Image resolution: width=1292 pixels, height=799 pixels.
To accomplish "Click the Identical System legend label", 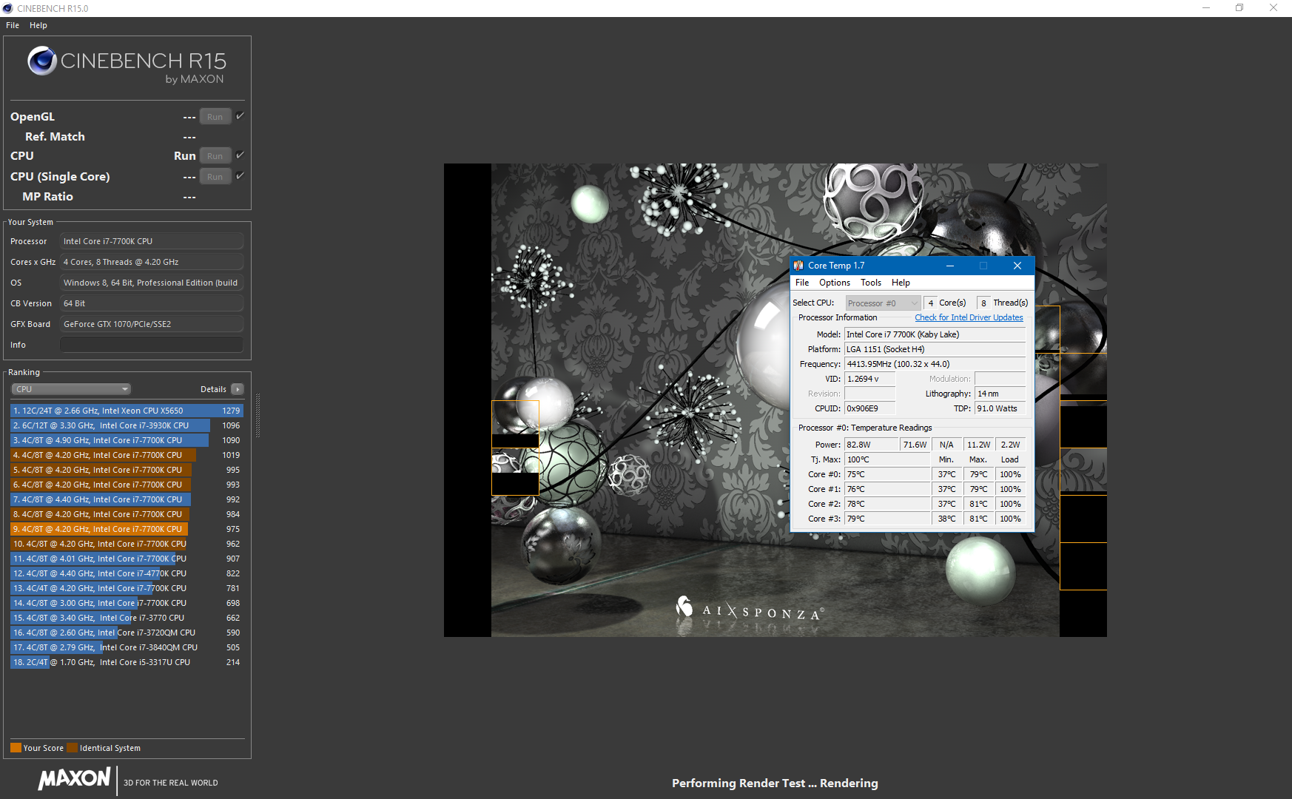I will [110, 748].
